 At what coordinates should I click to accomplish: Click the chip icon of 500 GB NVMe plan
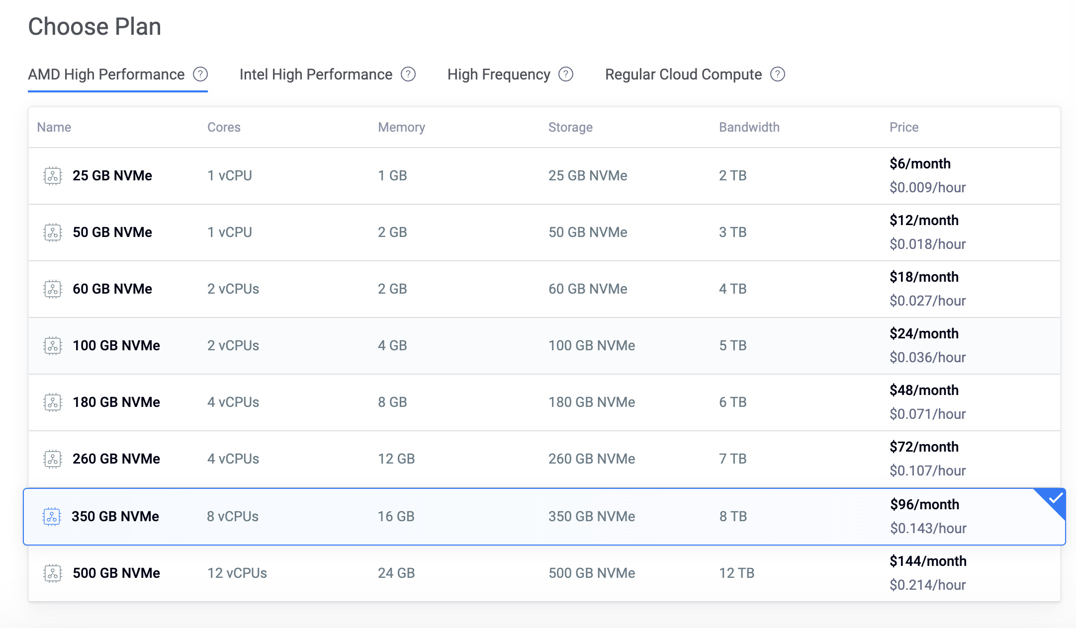[x=53, y=573]
